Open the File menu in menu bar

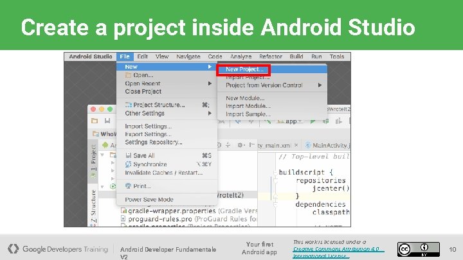[x=125, y=56]
